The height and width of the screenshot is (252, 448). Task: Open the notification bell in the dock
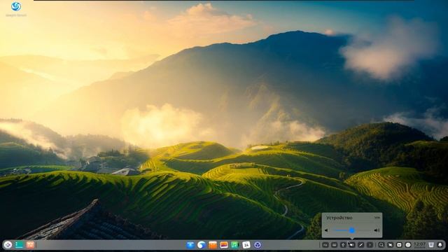point(440,245)
